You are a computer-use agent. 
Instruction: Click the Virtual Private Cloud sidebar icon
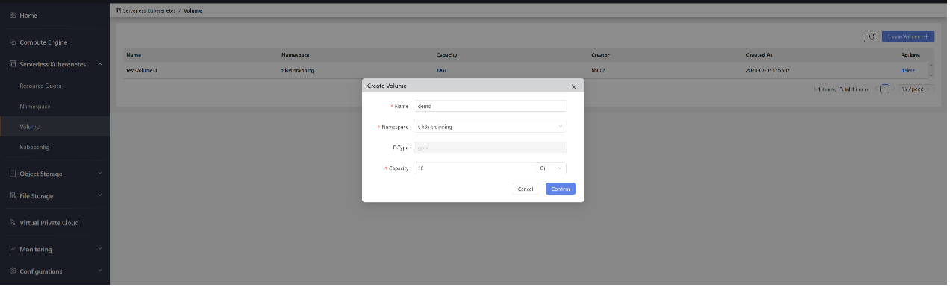[13, 223]
